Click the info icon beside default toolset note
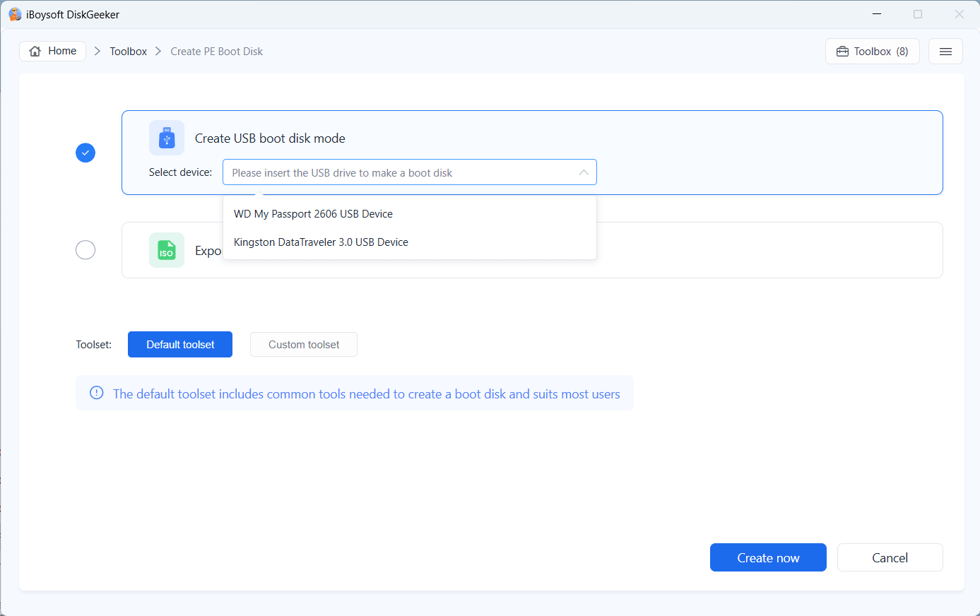 click(97, 393)
